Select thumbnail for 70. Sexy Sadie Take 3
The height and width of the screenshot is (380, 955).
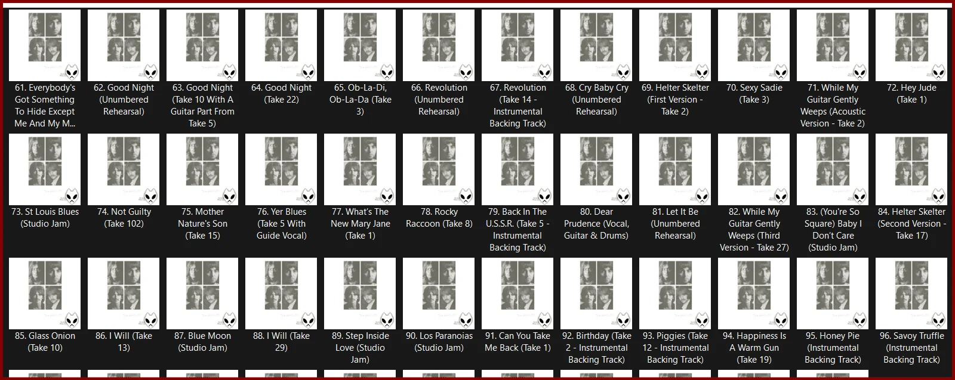coord(754,45)
